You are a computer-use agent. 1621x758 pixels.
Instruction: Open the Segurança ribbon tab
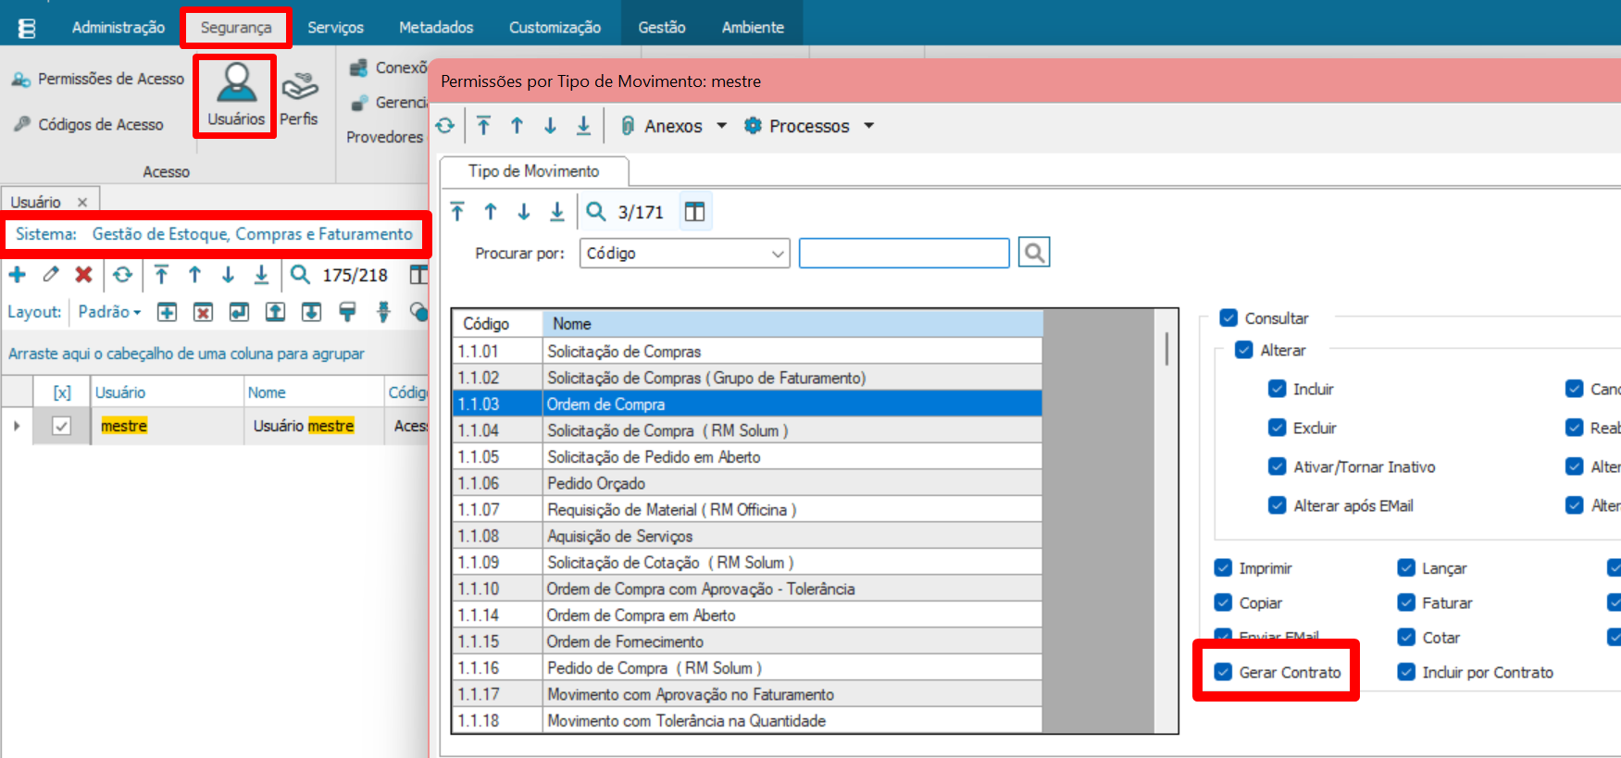(x=236, y=28)
